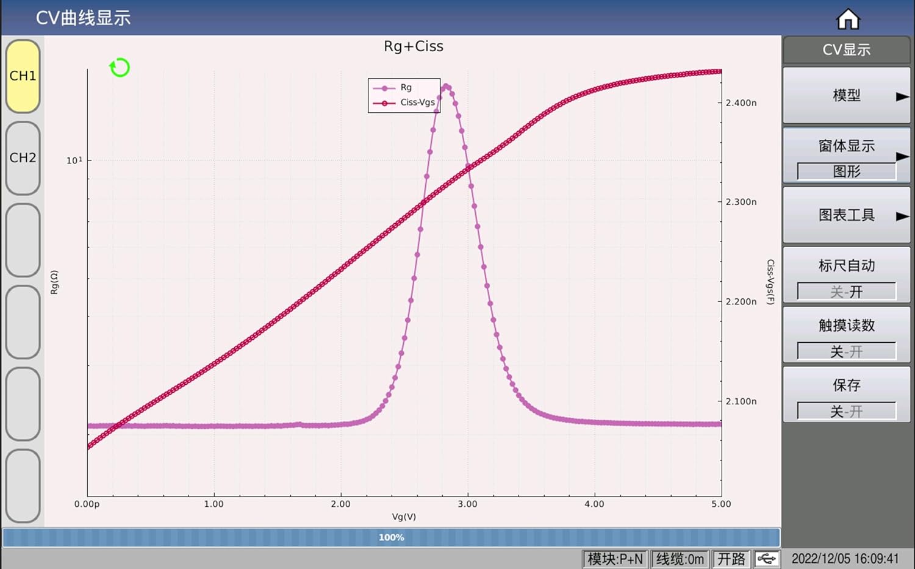The height and width of the screenshot is (569, 915).
Task: Click the 图形 display mode under 窗体显示
Action: 847,171
